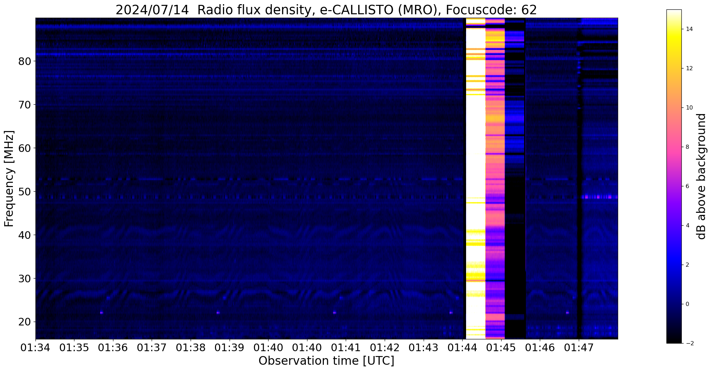Click the 01:36 time tick label
The width and height of the screenshot is (712, 371).
click(x=113, y=347)
